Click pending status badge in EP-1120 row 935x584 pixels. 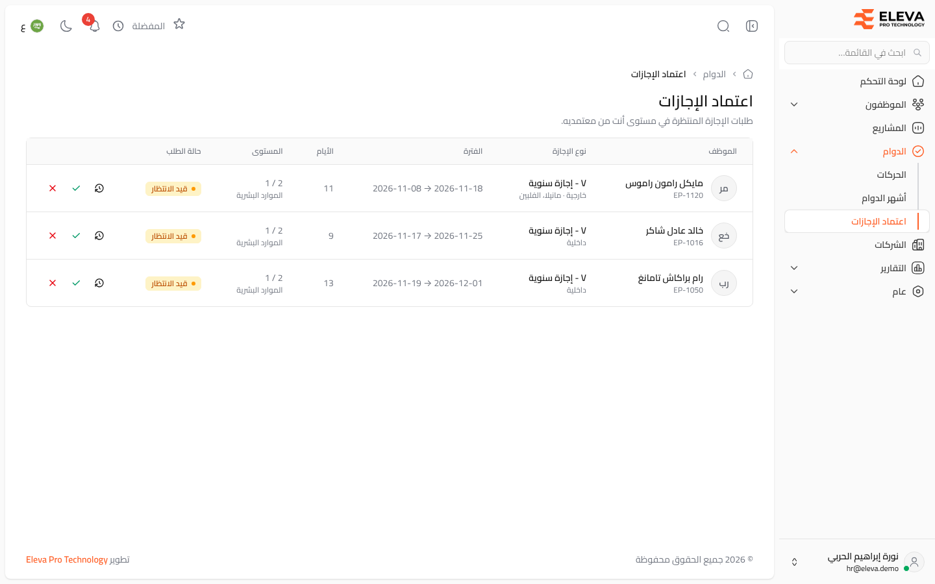pyautogui.click(x=173, y=189)
